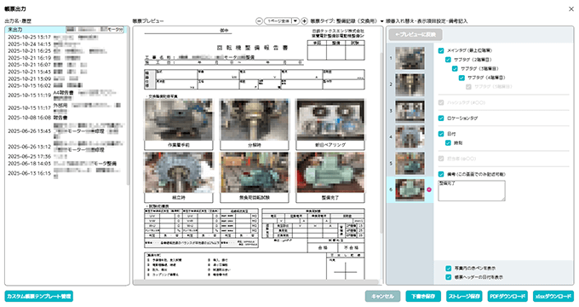
Task: Select history entry 2025-06-26 13:43
Action: (66, 131)
